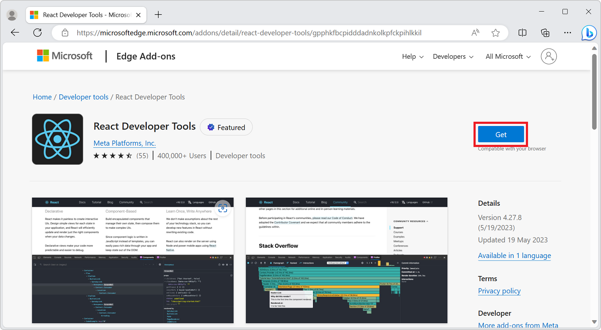
Task: Click Available in 1 language
Action: tap(514, 255)
